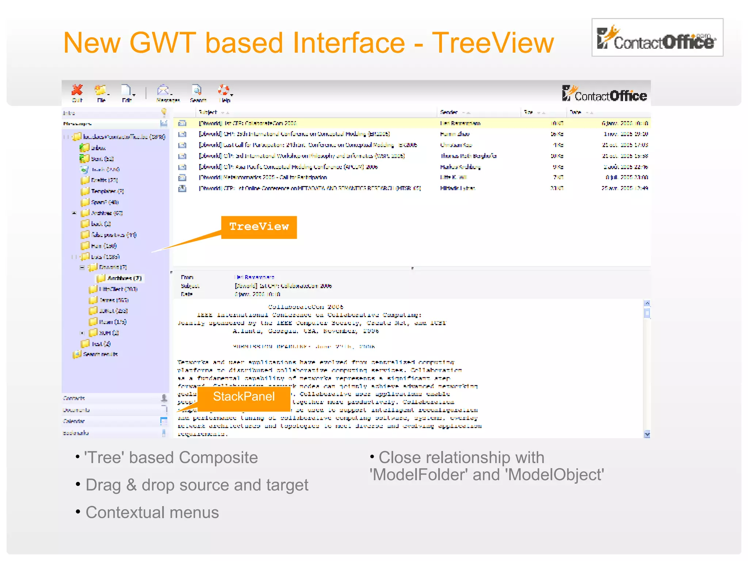Screen dimensions: 748x561
Task: Open the CollaborateCom 2006 message subject
Action: coord(248,123)
